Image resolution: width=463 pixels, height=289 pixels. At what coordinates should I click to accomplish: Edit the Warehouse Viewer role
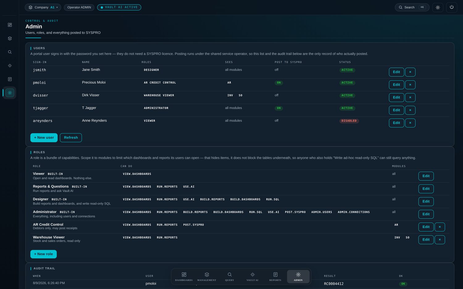(426, 240)
